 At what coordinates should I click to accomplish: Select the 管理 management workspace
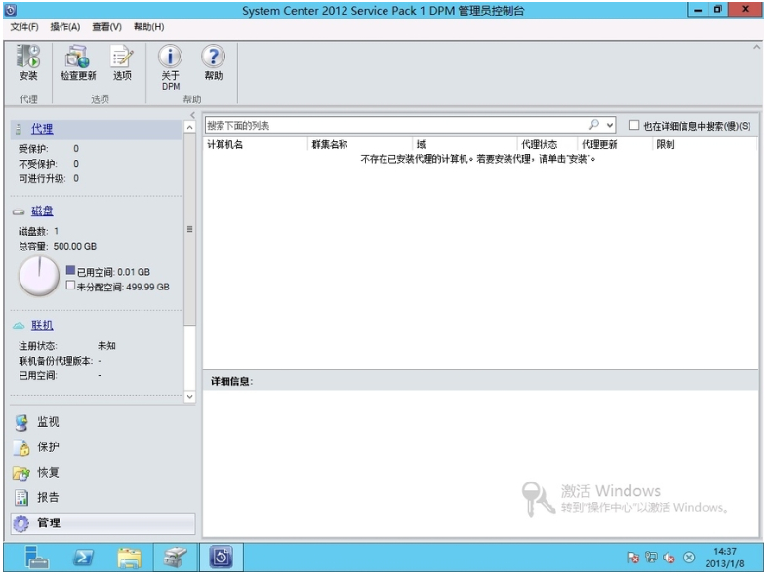click(102, 523)
